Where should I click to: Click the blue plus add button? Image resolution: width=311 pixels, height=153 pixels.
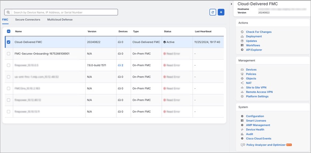pos(221,12)
